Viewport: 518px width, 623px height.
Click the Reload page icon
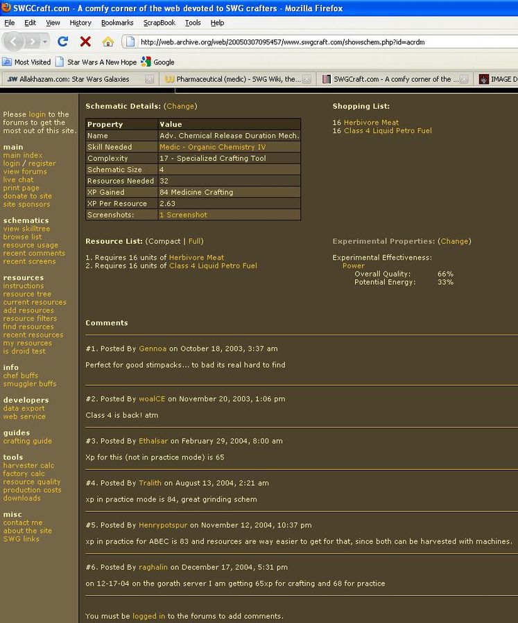point(62,42)
